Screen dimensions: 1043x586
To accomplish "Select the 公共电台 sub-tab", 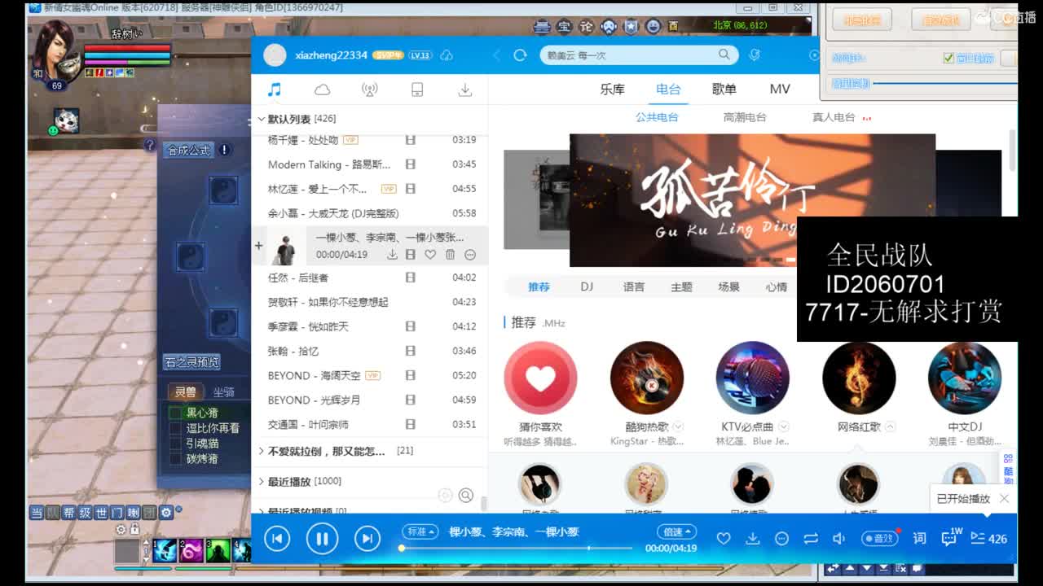I will pos(657,117).
